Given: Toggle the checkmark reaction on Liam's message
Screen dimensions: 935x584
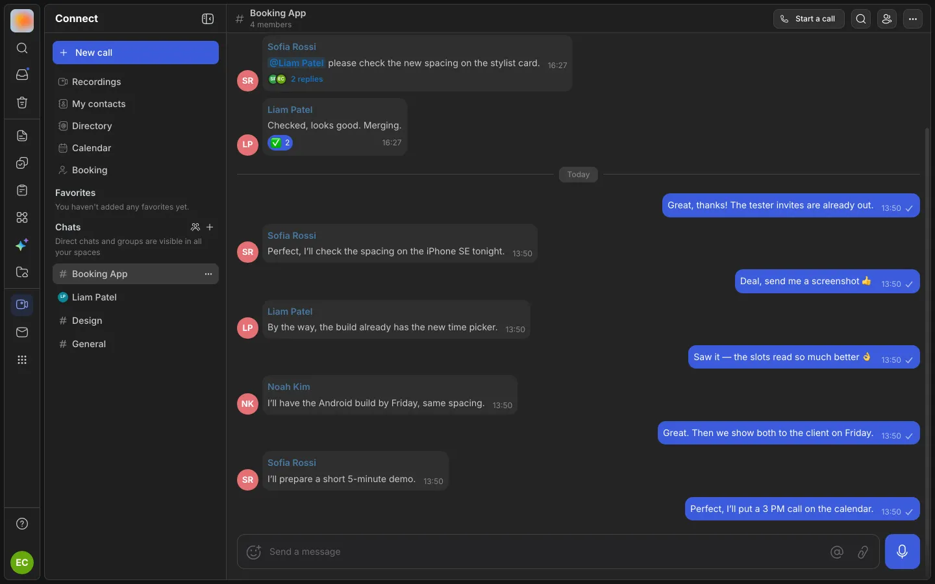Looking at the screenshot, I should [x=280, y=143].
